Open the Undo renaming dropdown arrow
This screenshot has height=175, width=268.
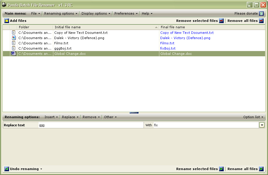click(x=41, y=169)
